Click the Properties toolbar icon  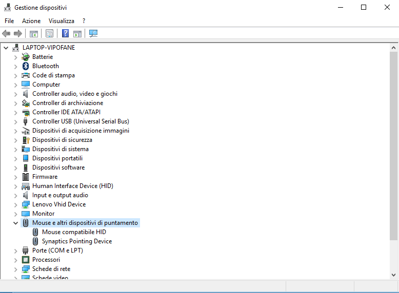point(49,34)
